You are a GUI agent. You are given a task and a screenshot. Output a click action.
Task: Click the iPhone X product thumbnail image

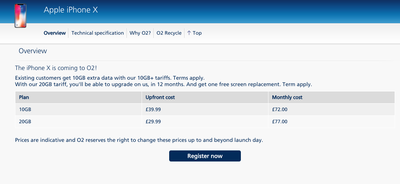tap(20, 16)
